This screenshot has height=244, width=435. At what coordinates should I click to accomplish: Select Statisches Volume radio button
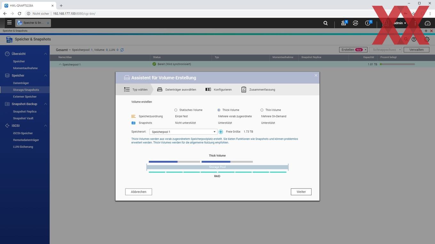tap(176, 110)
